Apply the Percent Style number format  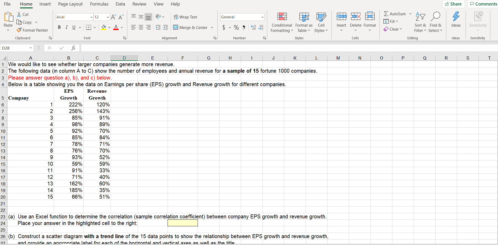(236, 27)
